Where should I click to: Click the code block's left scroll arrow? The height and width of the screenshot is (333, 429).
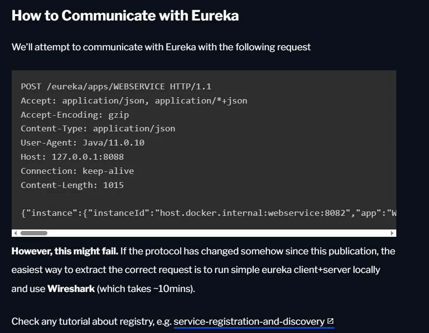15,233
